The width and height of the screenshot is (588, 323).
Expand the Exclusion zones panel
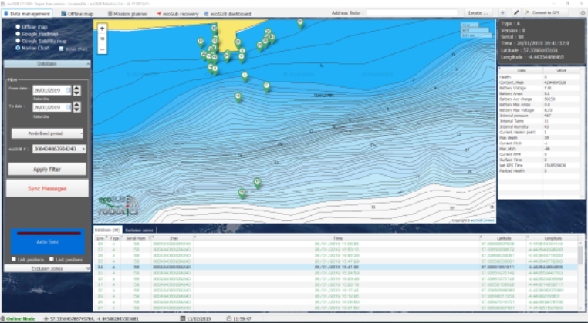click(x=46, y=268)
